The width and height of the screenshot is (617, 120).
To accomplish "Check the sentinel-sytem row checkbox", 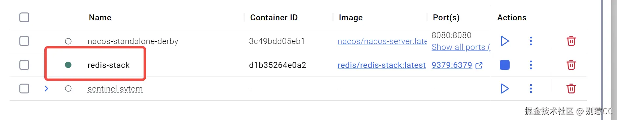I will (24, 89).
